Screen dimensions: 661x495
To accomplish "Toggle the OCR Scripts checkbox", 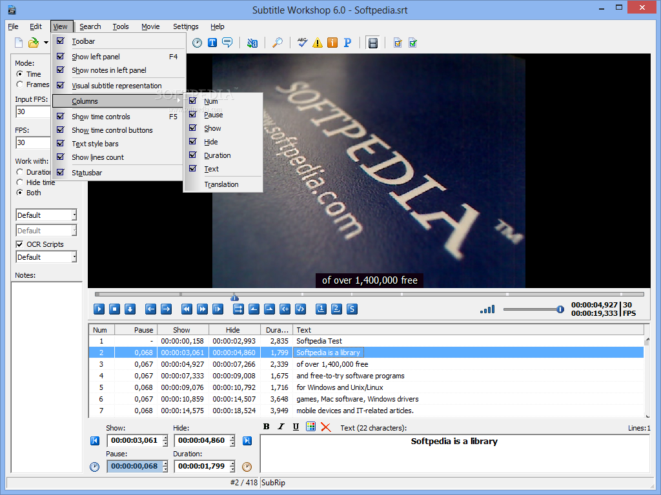I will pos(19,244).
